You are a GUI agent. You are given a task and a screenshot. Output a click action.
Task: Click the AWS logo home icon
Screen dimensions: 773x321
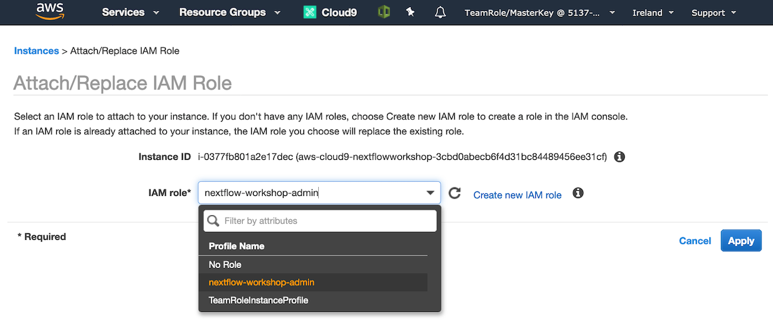point(50,12)
